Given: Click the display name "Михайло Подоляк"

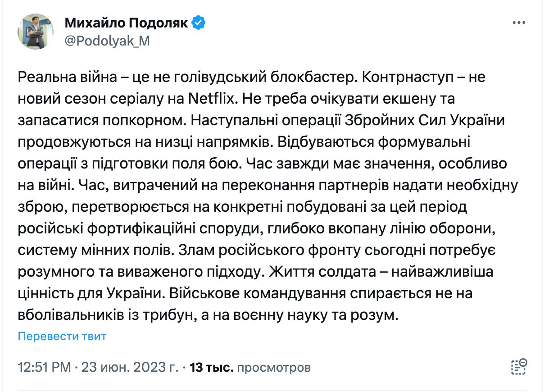Looking at the screenshot, I should (126, 23).
